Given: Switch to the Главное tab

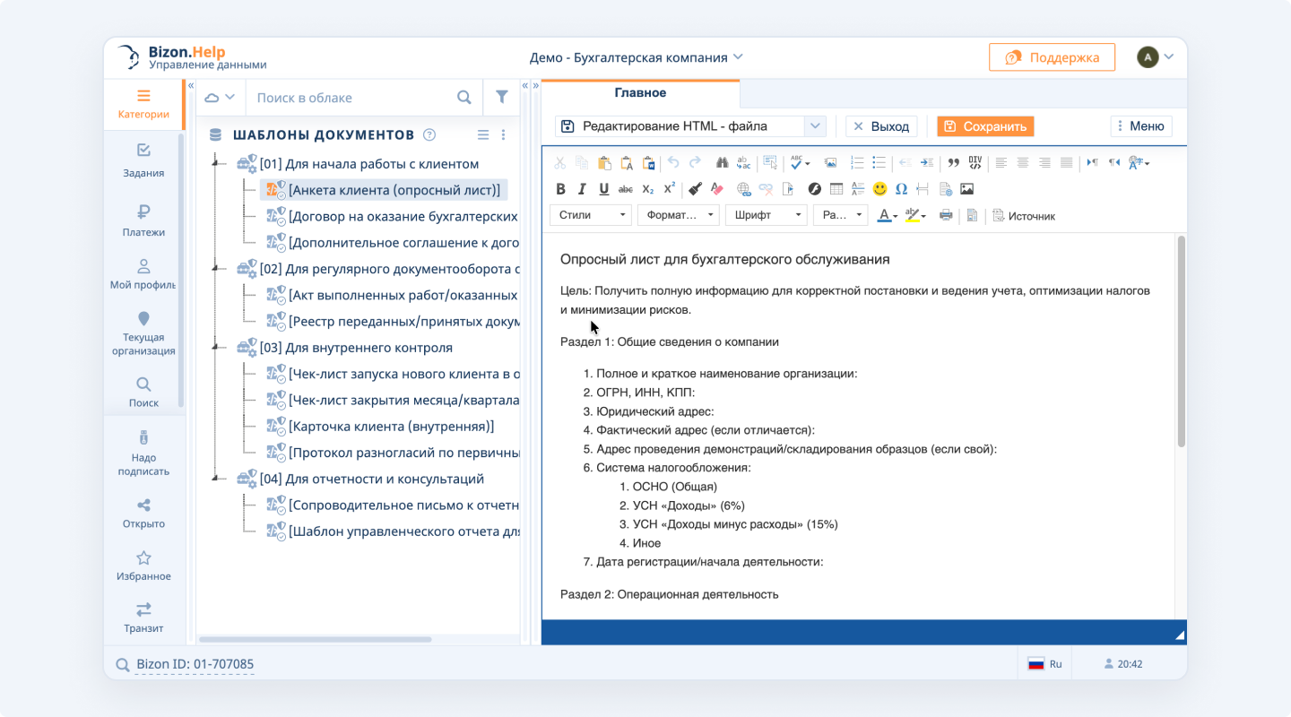Looking at the screenshot, I should pyautogui.click(x=640, y=92).
